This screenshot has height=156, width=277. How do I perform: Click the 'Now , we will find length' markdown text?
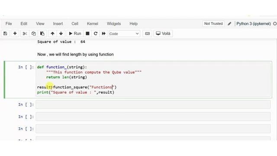coord(75,54)
